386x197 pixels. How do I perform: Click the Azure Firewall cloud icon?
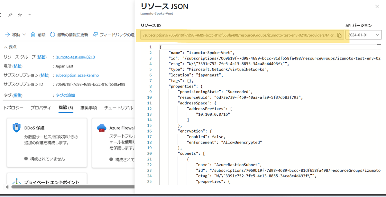[102, 127]
